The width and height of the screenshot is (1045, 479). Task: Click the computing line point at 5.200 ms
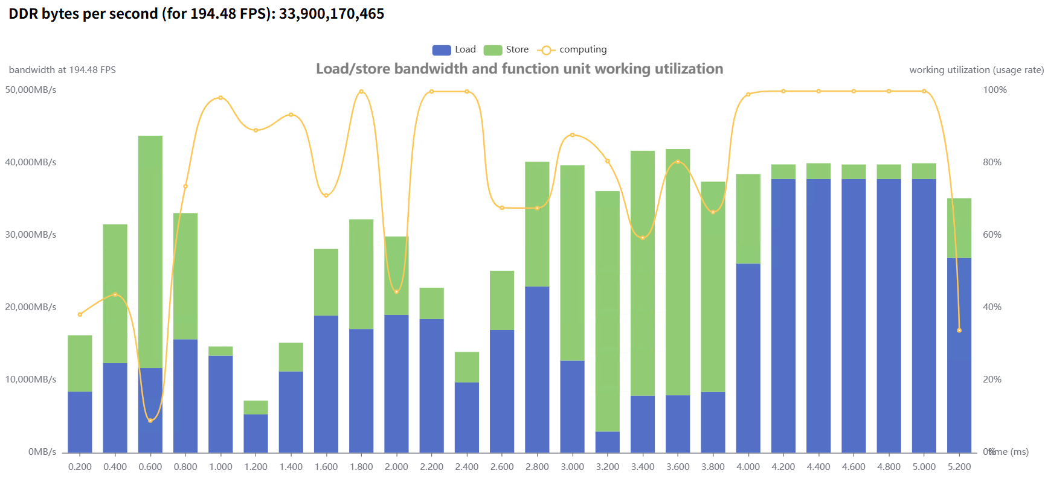tap(959, 331)
